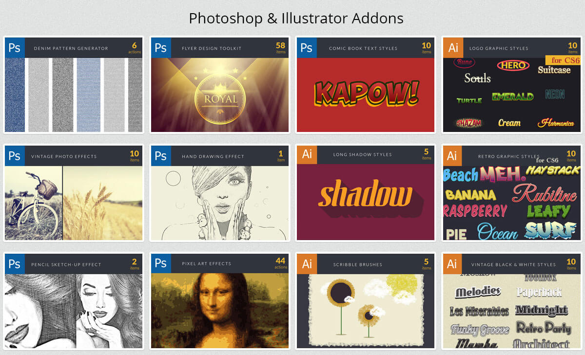Click the Ai icon on Scribble Brushes card
The image size is (585, 355).
[307, 264]
